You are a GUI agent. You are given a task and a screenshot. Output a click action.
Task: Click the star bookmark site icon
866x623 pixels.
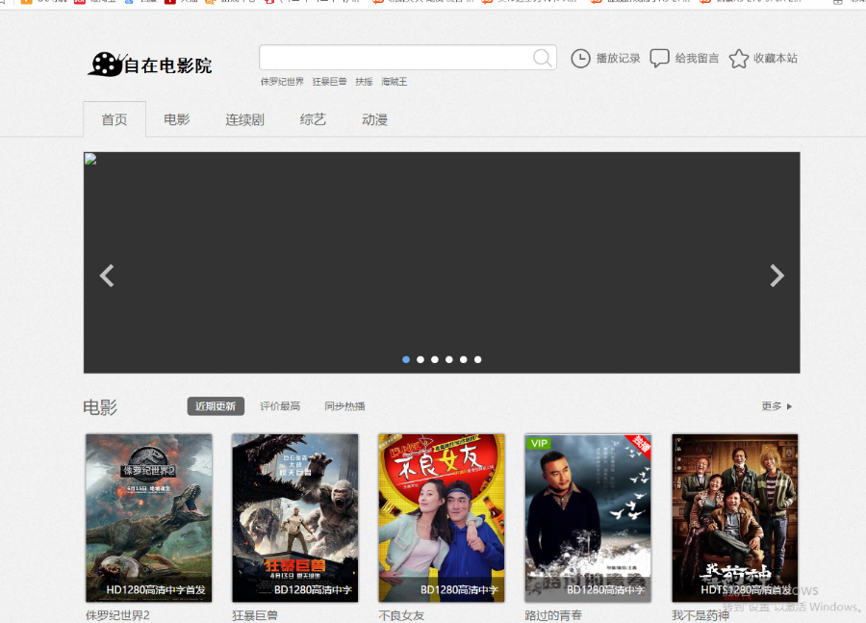738,59
